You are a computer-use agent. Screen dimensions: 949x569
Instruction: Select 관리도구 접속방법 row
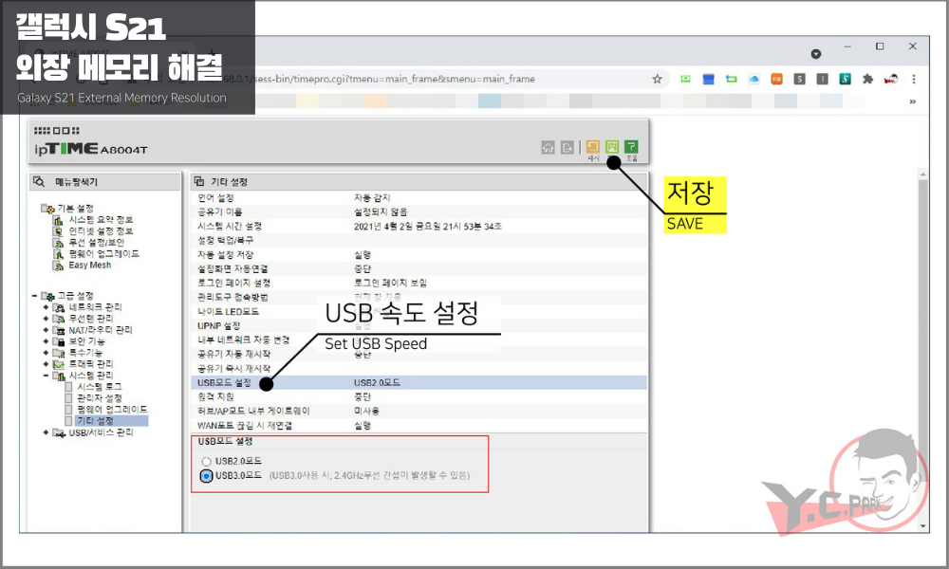tap(420, 297)
